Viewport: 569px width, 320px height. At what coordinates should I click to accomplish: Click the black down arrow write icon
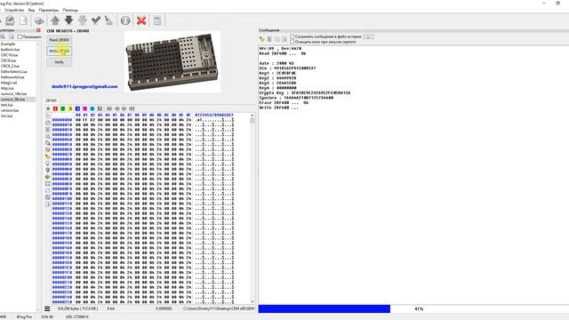68,20
